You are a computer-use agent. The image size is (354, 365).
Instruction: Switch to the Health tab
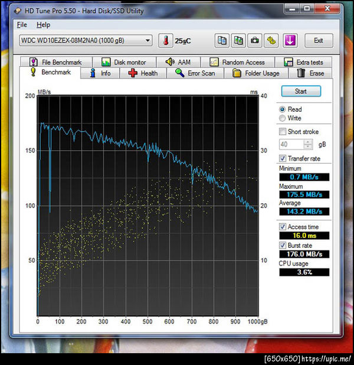(x=143, y=73)
